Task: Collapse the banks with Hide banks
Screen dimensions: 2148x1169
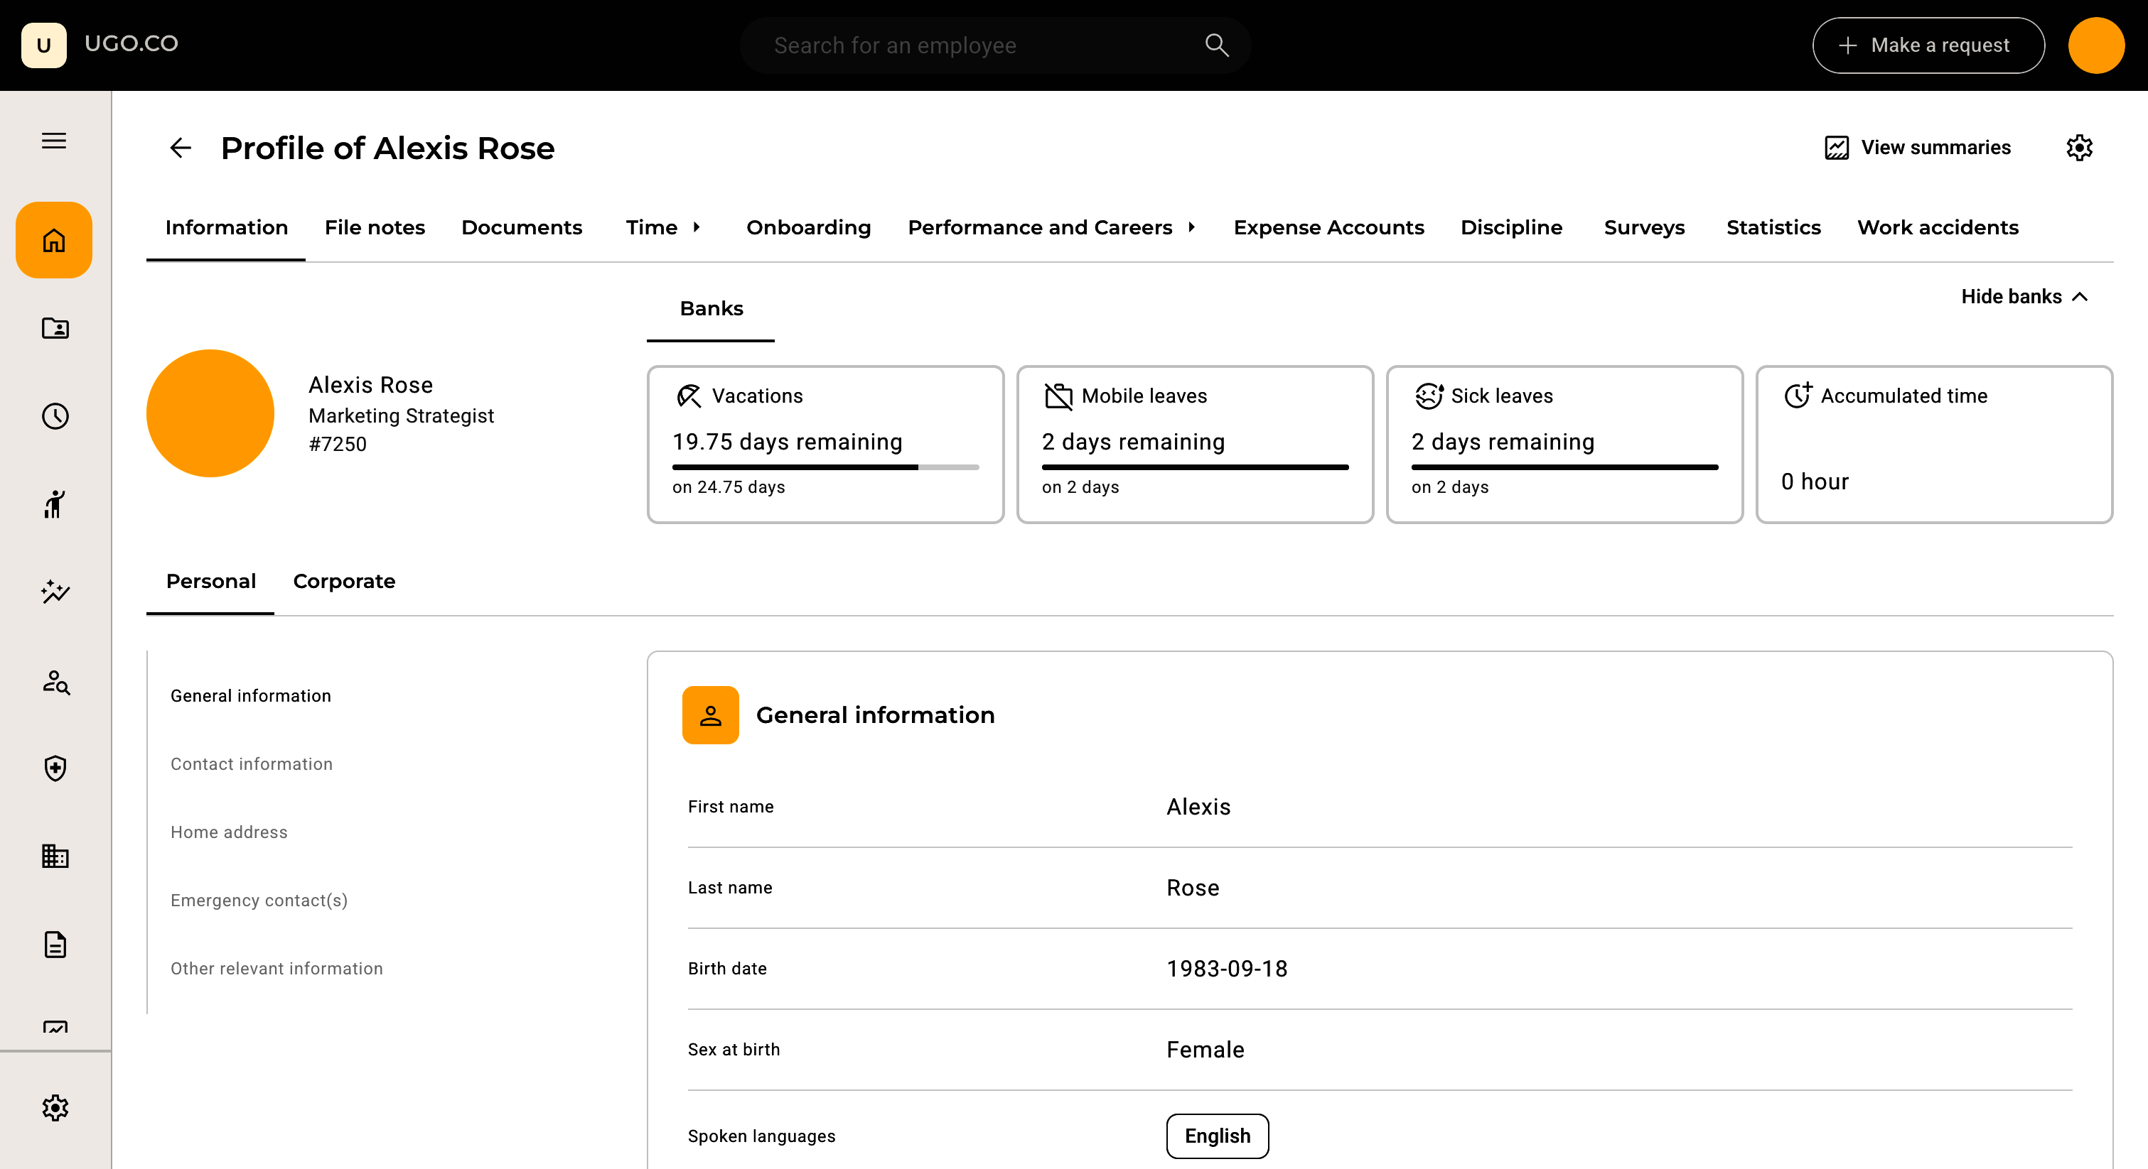Action: (x=2024, y=297)
